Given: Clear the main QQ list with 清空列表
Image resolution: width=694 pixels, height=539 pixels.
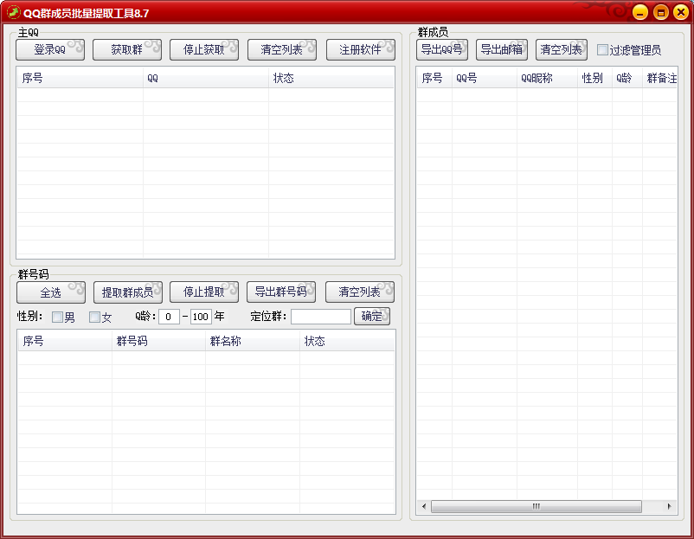Looking at the screenshot, I should (x=282, y=49).
